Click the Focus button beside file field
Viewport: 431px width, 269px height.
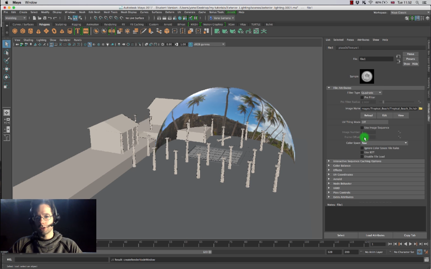click(411, 54)
